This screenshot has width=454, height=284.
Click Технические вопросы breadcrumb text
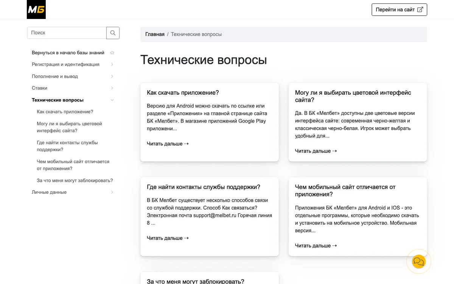[x=196, y=34]
